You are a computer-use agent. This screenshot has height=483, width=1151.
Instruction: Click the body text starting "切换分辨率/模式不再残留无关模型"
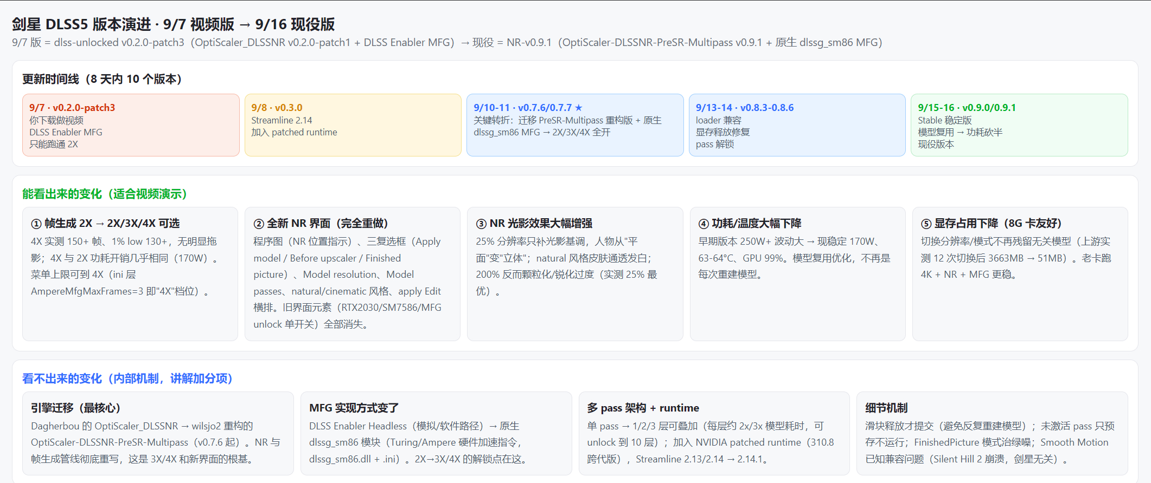(1016, 258)
